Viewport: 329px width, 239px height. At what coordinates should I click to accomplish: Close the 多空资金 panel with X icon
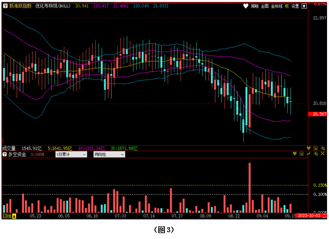pyautogui.click(x=323, y=154)
